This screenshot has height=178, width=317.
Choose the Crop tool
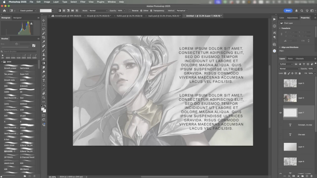pos(44,37)
